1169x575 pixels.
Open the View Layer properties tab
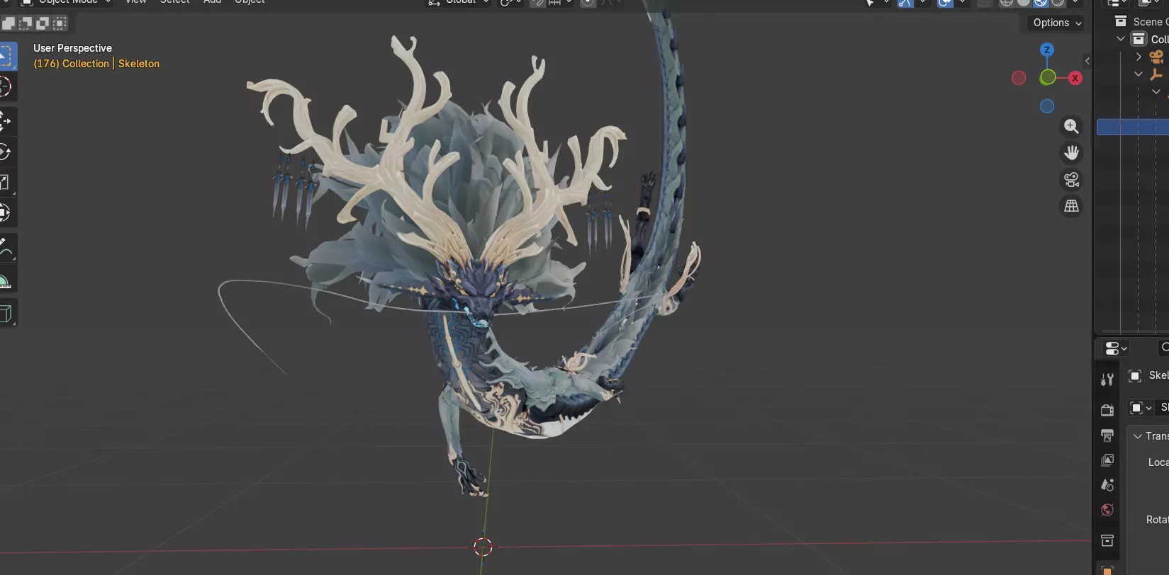[1107, 460]
